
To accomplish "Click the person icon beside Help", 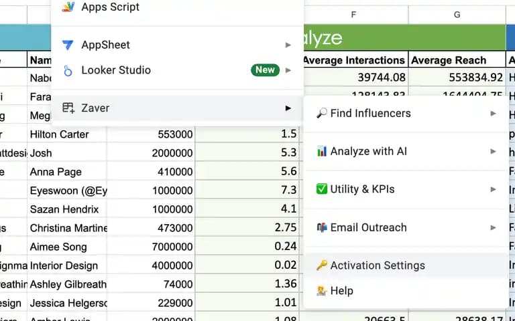I will pos(322,290).
